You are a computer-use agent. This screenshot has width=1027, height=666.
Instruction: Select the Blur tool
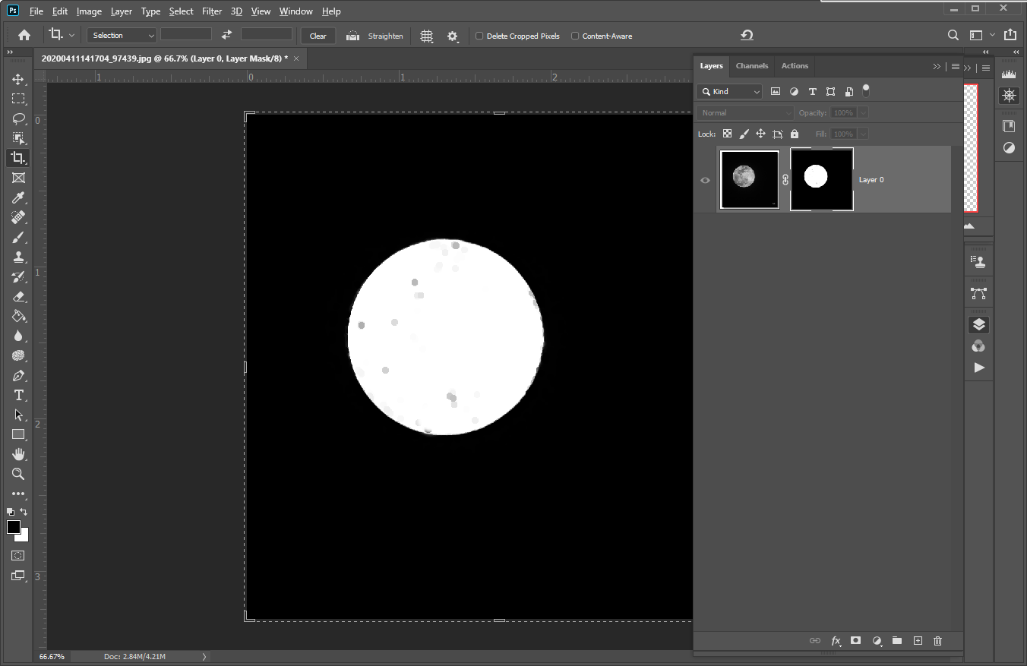18,336
